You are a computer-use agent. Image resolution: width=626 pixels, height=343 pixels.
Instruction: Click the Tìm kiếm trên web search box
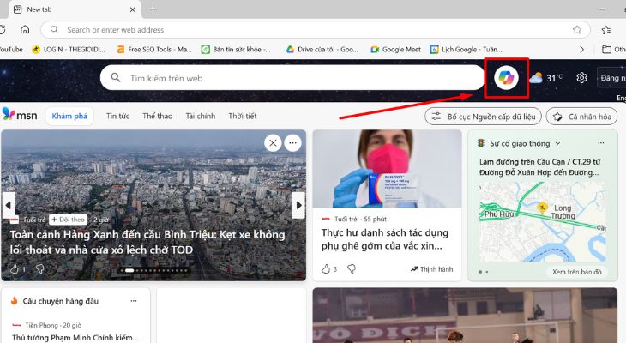[x=292, y=78]
